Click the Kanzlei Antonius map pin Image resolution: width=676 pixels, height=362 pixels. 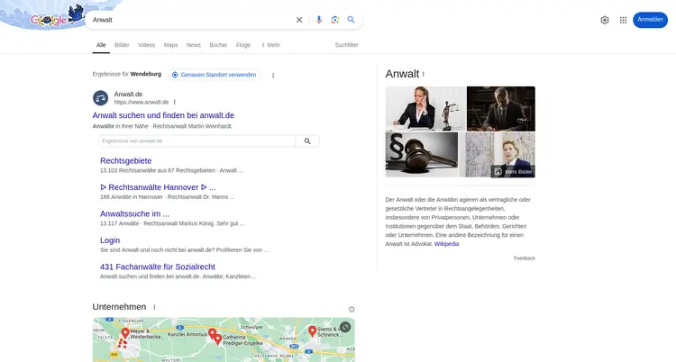[212, 333]
